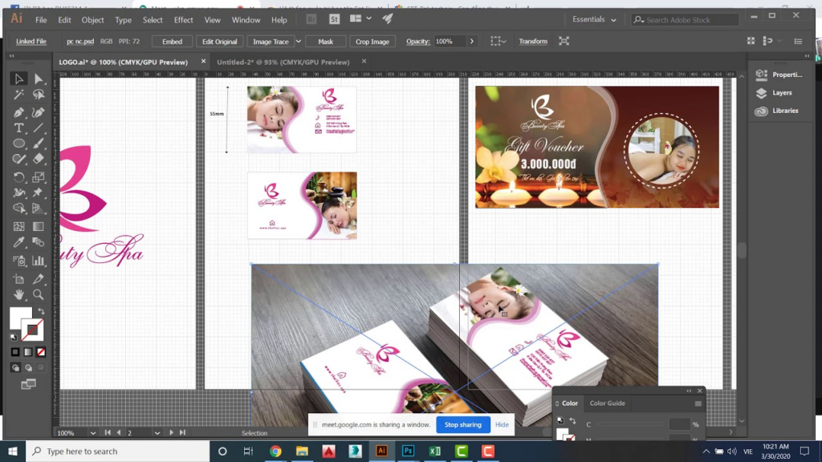Switch to the Color Guide tab
This screenshot has height=462, width=822.
pos(608,403)
